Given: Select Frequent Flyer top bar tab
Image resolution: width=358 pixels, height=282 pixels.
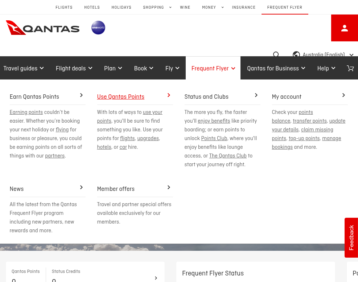Looking at the screenshot, I should pyautogui.click(x=285, y=7).
